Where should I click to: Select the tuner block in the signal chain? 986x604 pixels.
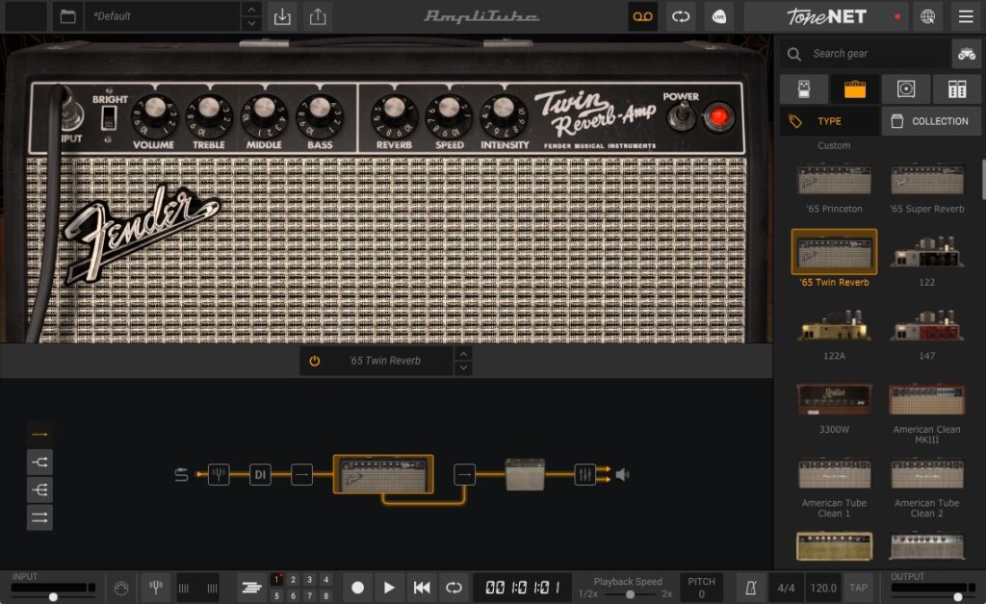[219, 474]
